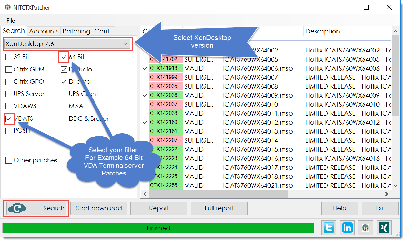This screenshot has height=246, width=409.
Task: Click the vertical scrollbar thumb of the patch list
Action: click(x=396, y=75)
